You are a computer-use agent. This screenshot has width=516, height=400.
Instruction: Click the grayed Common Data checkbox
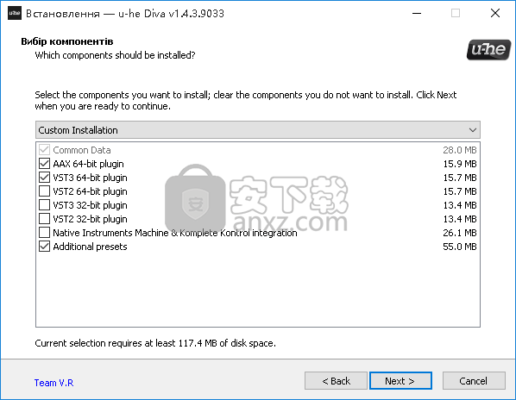pyautogui.click(x=44, y=149)
